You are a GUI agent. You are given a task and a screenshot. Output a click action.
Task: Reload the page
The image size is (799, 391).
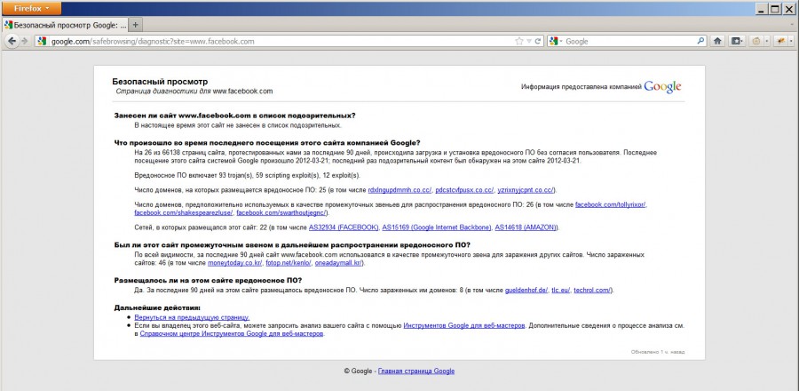537,41
